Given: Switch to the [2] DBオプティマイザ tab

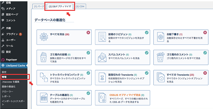Looking at the screenshot, I should [60, 6].
